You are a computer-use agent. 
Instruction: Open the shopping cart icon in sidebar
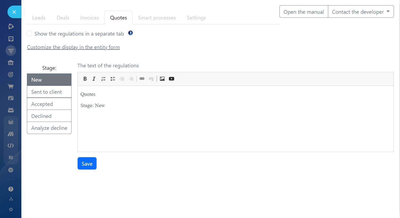[x=11, y=86]
